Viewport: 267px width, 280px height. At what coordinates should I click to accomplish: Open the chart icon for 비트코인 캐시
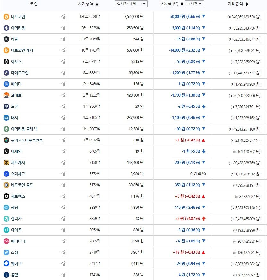(x=63, y=50)
